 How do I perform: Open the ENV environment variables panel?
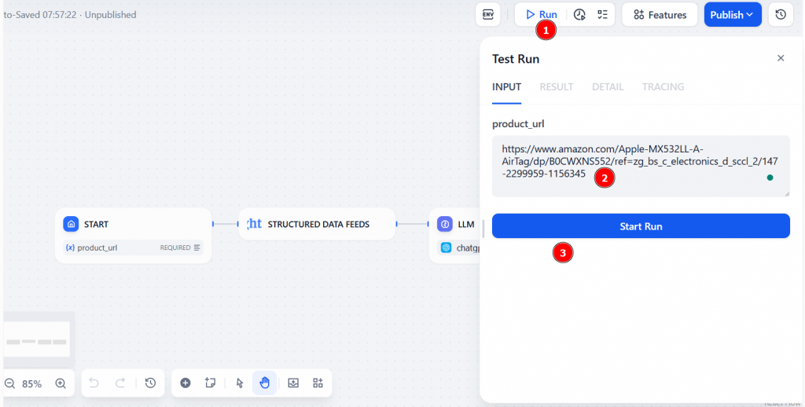[487, 15]
